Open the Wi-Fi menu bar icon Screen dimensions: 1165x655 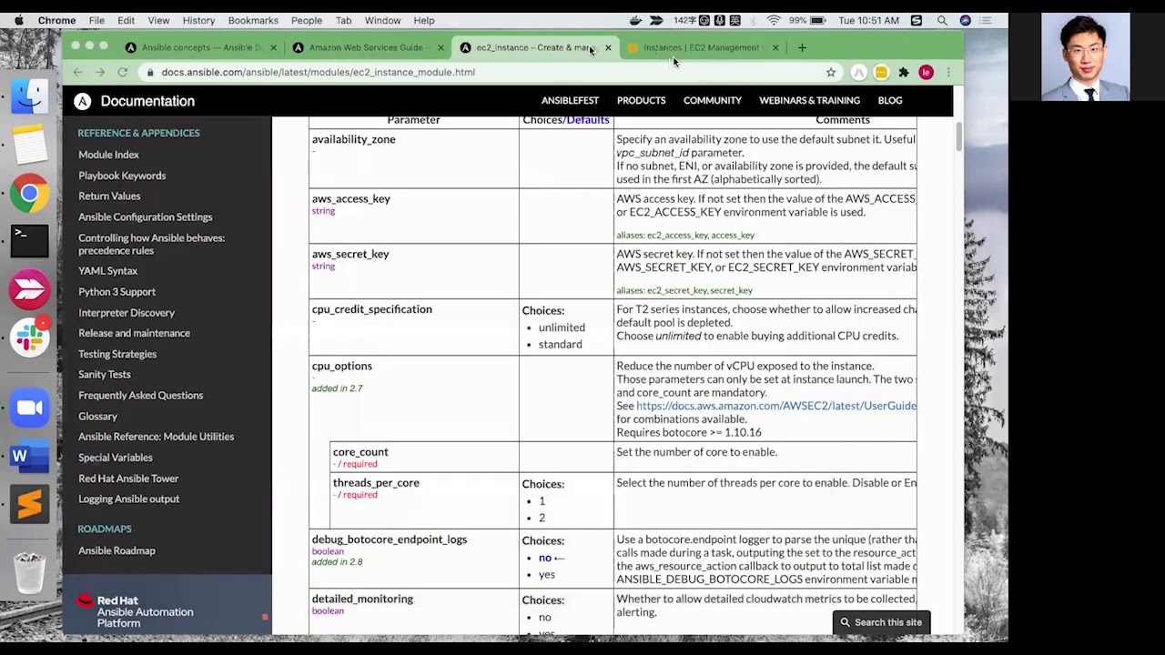773,20
